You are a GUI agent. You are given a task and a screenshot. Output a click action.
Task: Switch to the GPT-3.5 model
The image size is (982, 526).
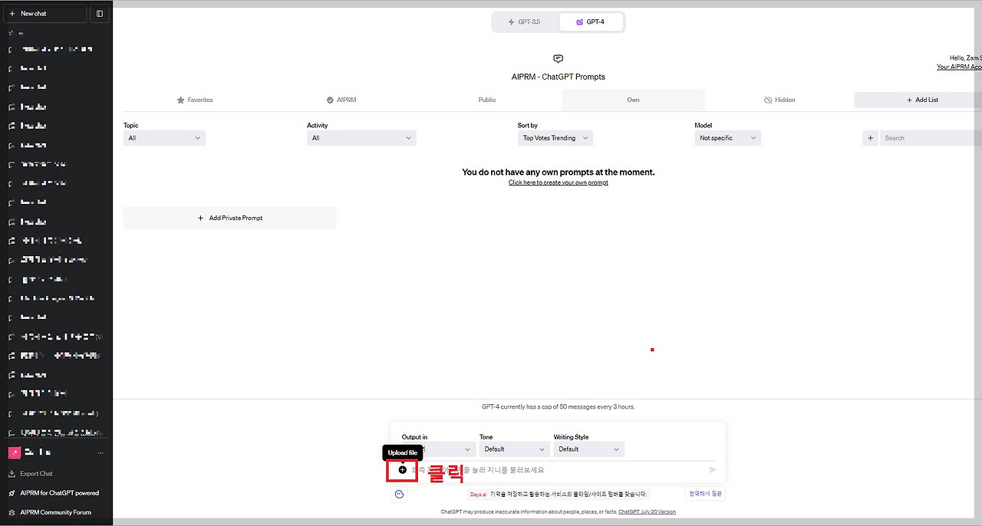coord(525,22)
